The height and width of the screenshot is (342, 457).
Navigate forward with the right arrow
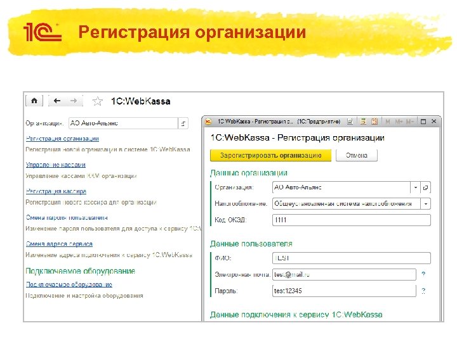[74, 101]
